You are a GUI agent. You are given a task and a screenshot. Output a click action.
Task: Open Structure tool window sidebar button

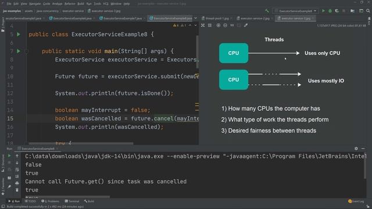point(3,164)
